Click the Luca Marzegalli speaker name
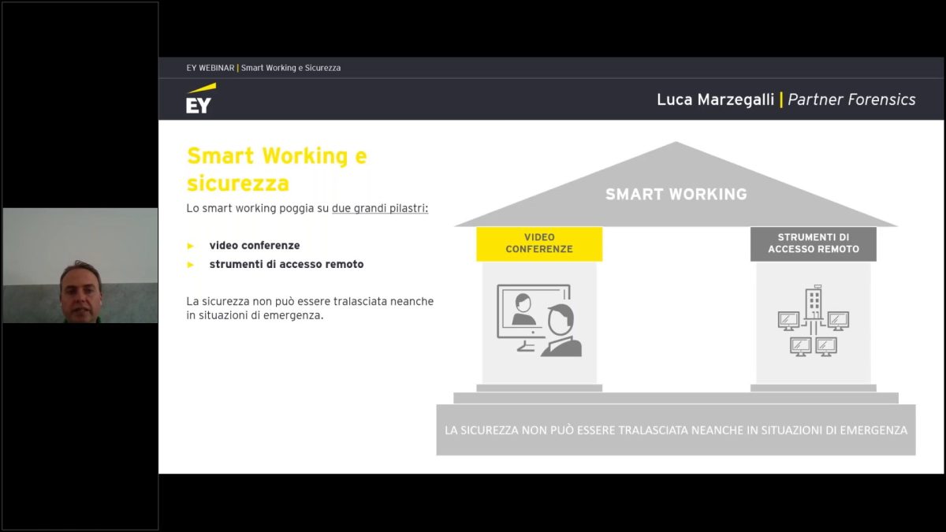Viewport: 946px width, 532px height. click(715, 99)
